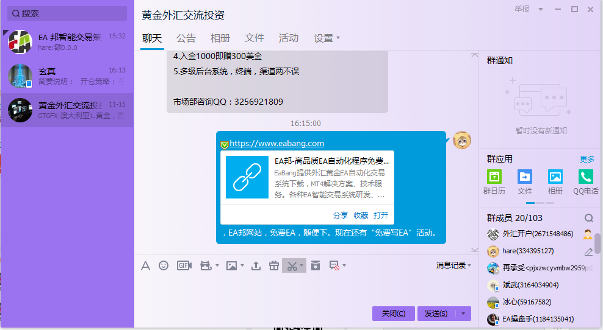Image resolution: width=603 pixels, height=330 pixels.
Task: Expand the interactive tools dropdown arrow
Action: pyautogui.click(x=217, y=265)
